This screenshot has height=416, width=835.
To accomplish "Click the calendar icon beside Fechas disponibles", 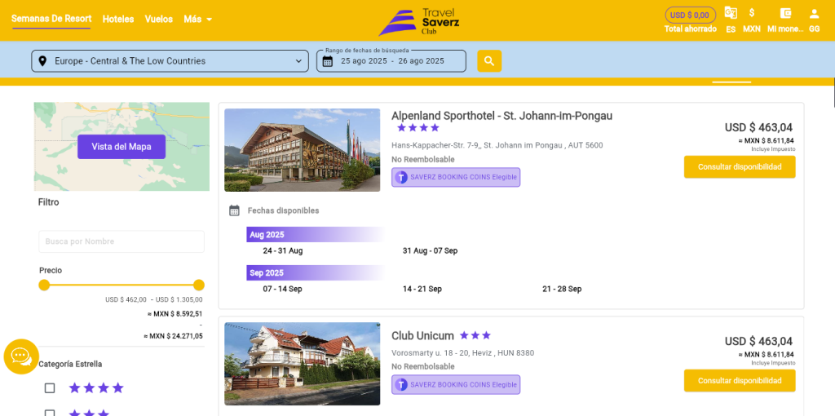I will 234,211.
